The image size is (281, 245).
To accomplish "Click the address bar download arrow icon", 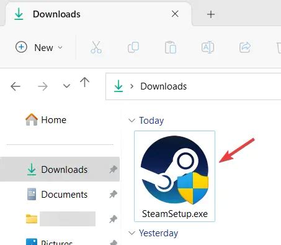I will tap(118, 86).
